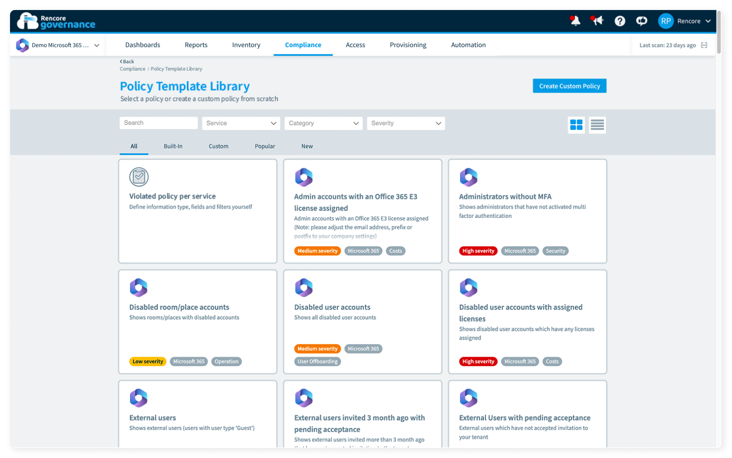Click the page vertical scrollbar
The image size is (732, 458).
[719, 32]
